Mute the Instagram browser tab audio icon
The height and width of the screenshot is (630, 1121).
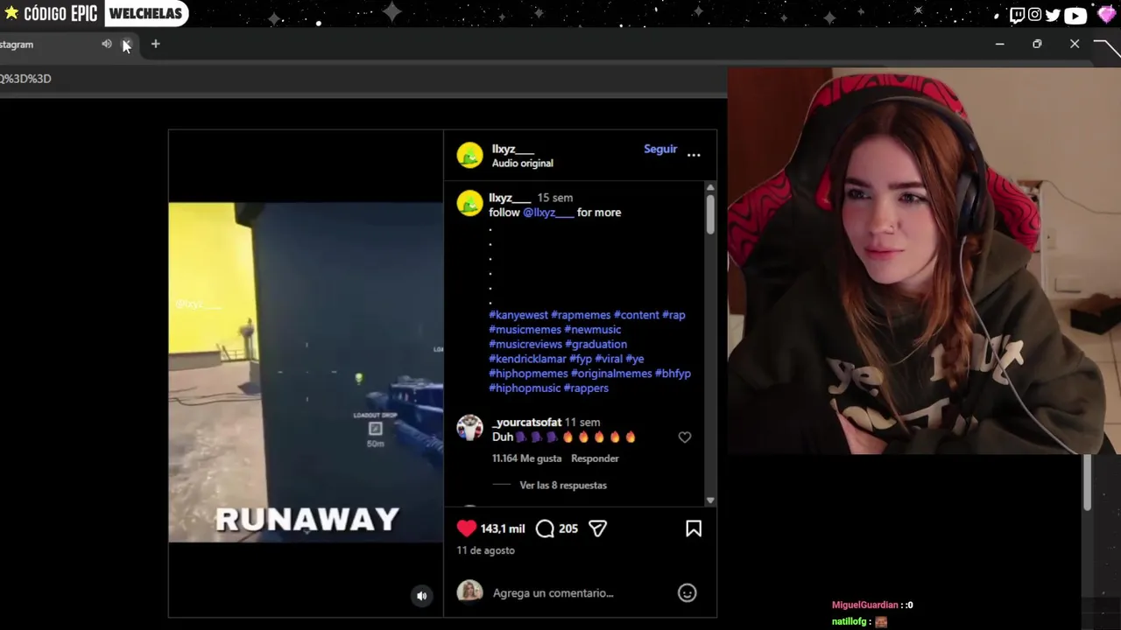[x=107, y=44]
